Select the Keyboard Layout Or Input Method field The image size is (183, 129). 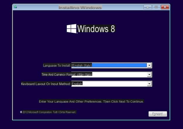click(x=112, y=84)
